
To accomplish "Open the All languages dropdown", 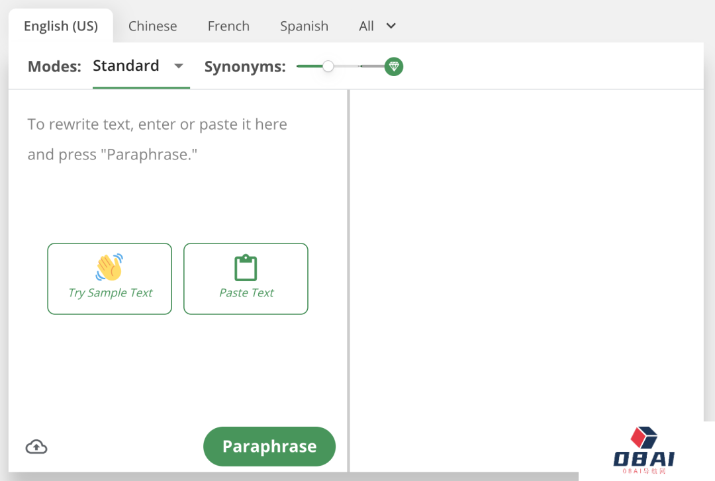I will pyautogui.click(x=367, y=26).
